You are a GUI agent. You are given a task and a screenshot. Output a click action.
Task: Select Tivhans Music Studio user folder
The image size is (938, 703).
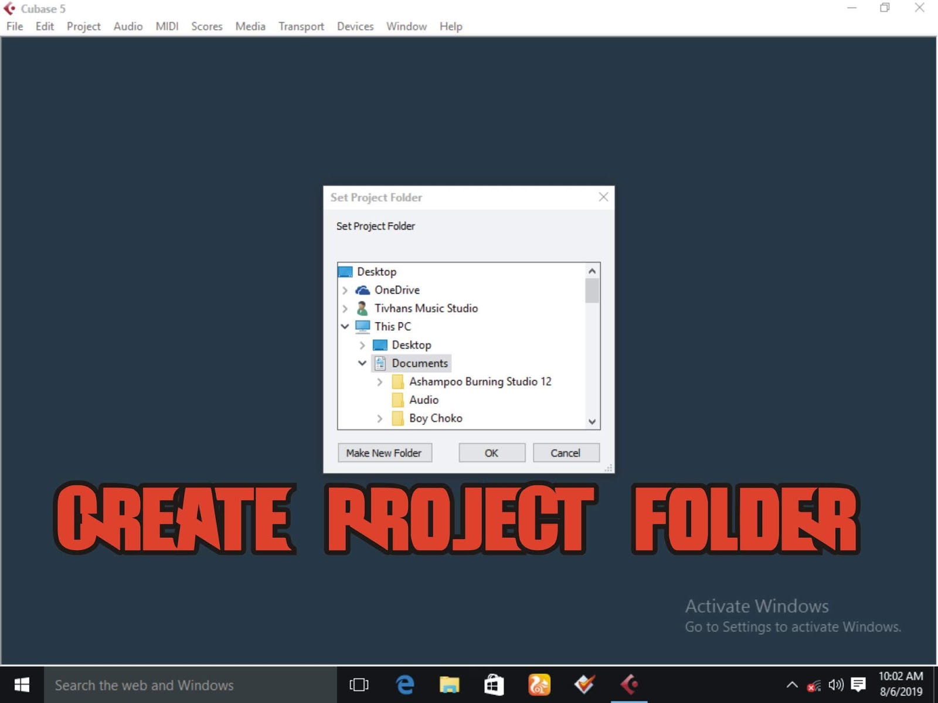[x=426, y=308]
